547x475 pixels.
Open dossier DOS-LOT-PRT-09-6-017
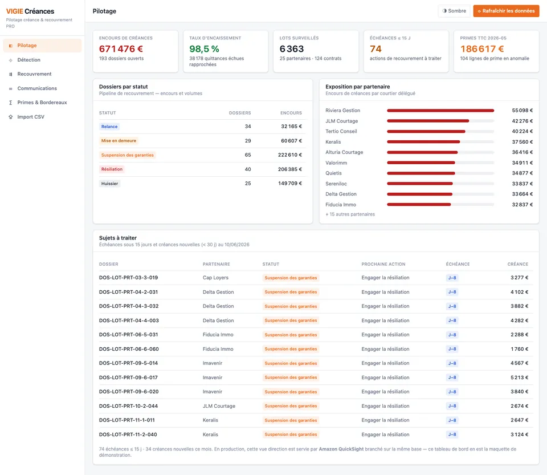128,377
